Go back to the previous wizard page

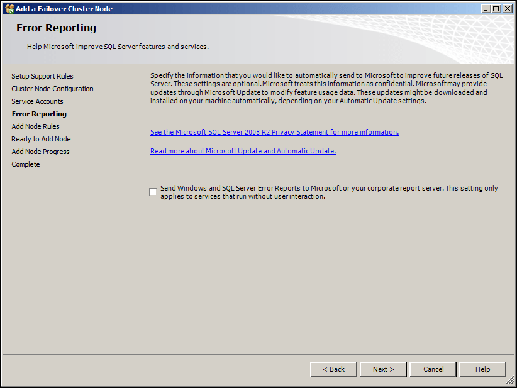pos(333,369)
